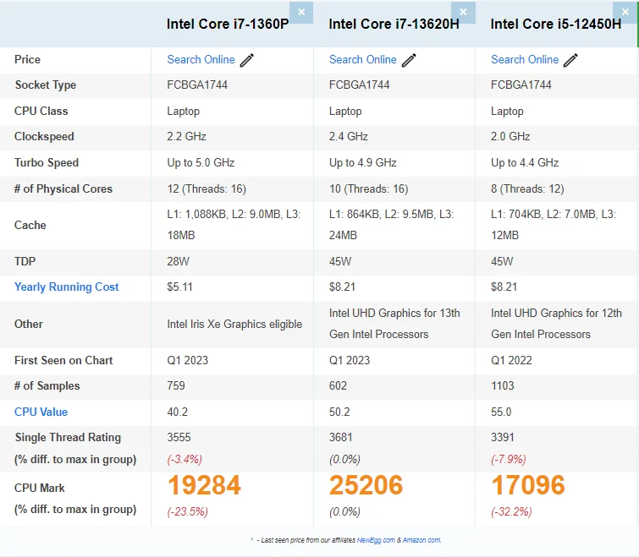
Task: Click the 25206 CPU Mark score
Action: tap(366, 485)
